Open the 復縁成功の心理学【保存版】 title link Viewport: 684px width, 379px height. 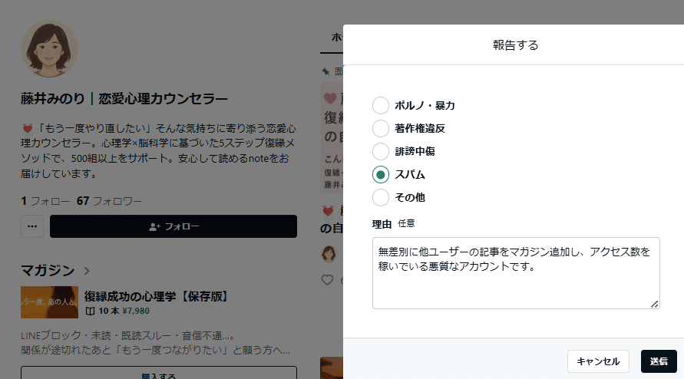(x=157, y=297)
